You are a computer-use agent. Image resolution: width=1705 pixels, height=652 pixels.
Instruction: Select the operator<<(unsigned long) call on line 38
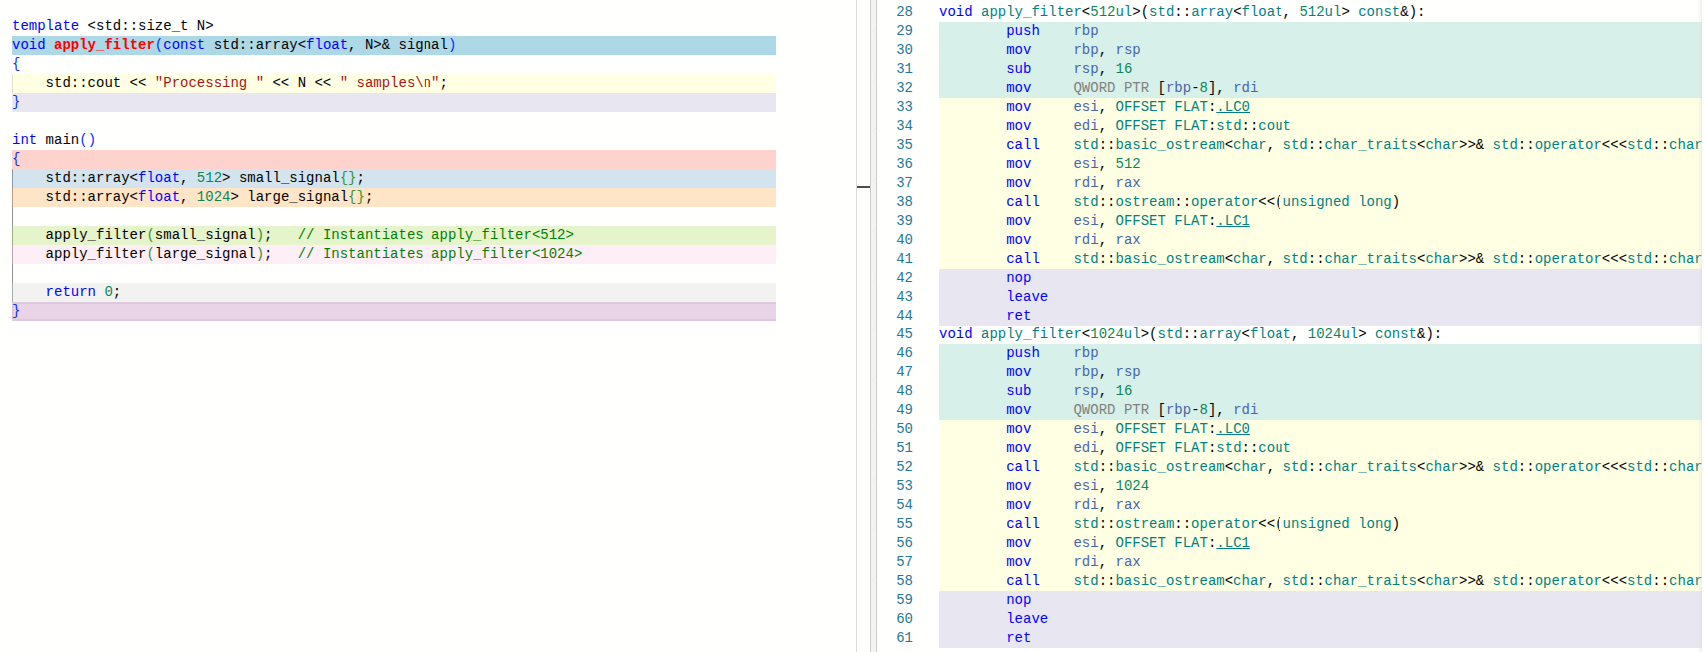[1236, 202]
